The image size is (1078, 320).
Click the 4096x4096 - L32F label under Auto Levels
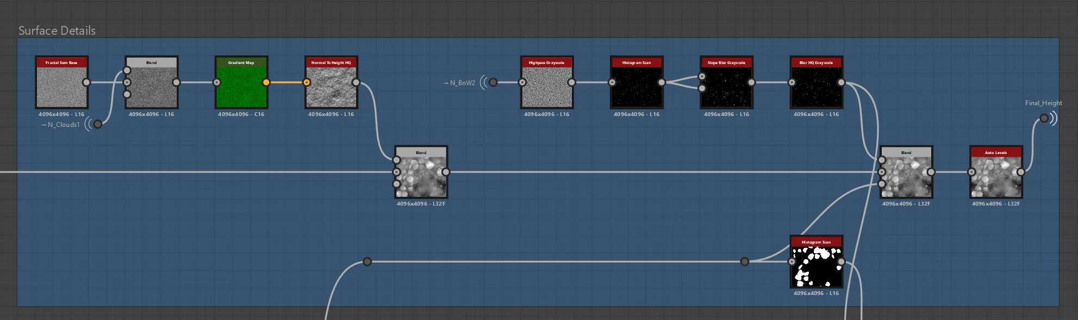pyautogui.click(x=996, y=204)
